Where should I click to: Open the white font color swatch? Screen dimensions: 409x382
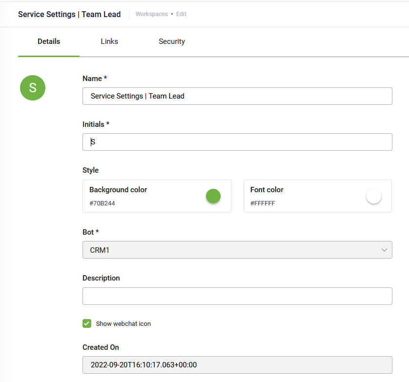[374, 196]
